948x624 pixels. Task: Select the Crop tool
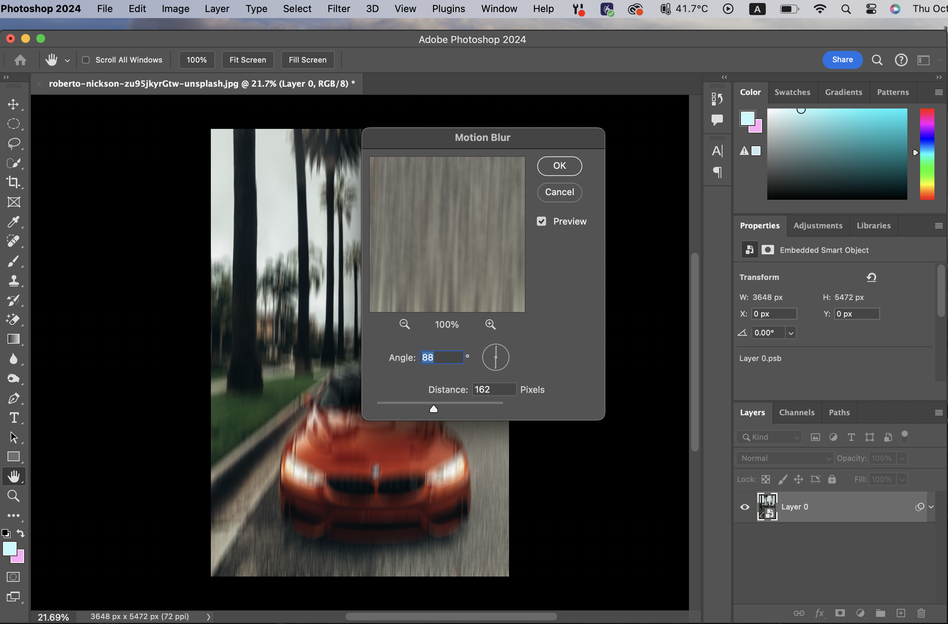click(x=14, y=182)
